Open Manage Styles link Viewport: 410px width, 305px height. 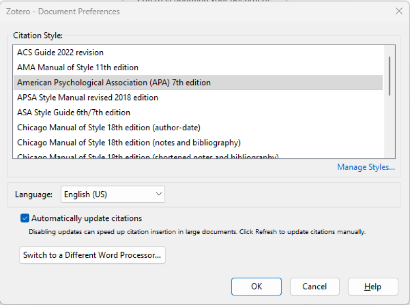pyautogui.click(x=365, y=167)
